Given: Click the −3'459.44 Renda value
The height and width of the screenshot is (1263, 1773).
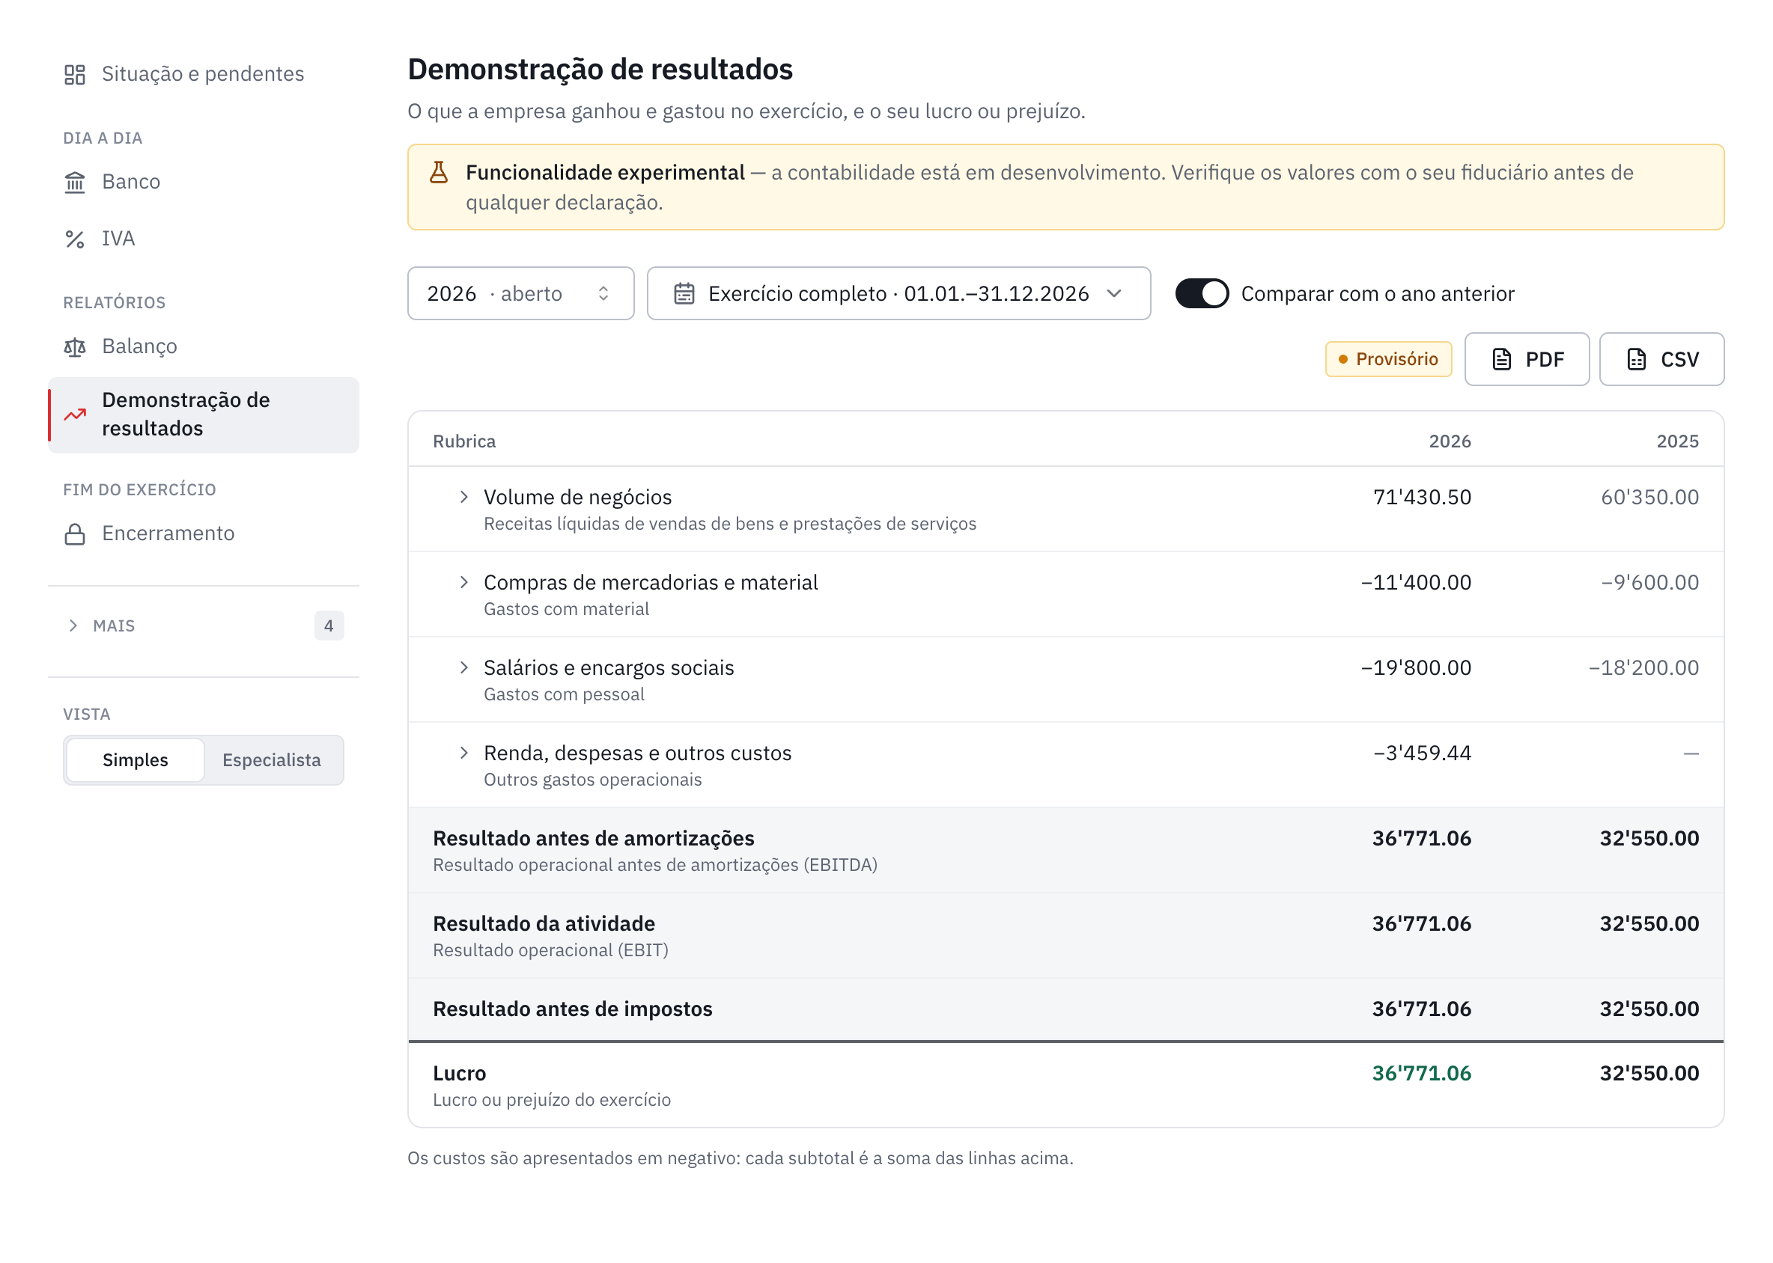Looking at the screenshot, I should coord(1422,753).
